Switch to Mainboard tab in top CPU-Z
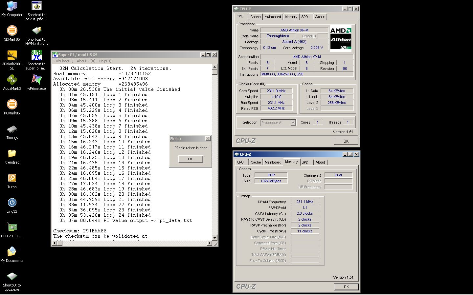Image resolution: width=473 pixels, height=295 pixels. pyautogui.click(x=273, y=17)
